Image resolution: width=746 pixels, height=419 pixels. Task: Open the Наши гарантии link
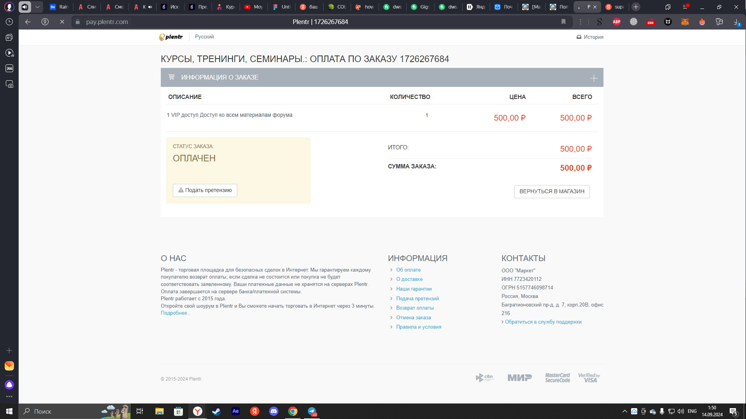coord(414,289)
